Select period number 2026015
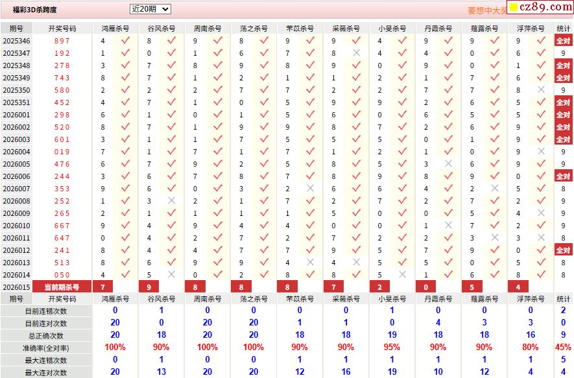 16,287
